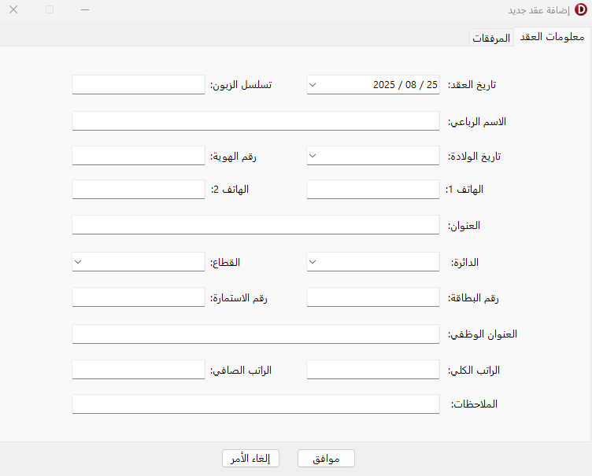Screen dimensions: 592x476
Task: Switch to the المرفقات tab
Action: point(491,38)
